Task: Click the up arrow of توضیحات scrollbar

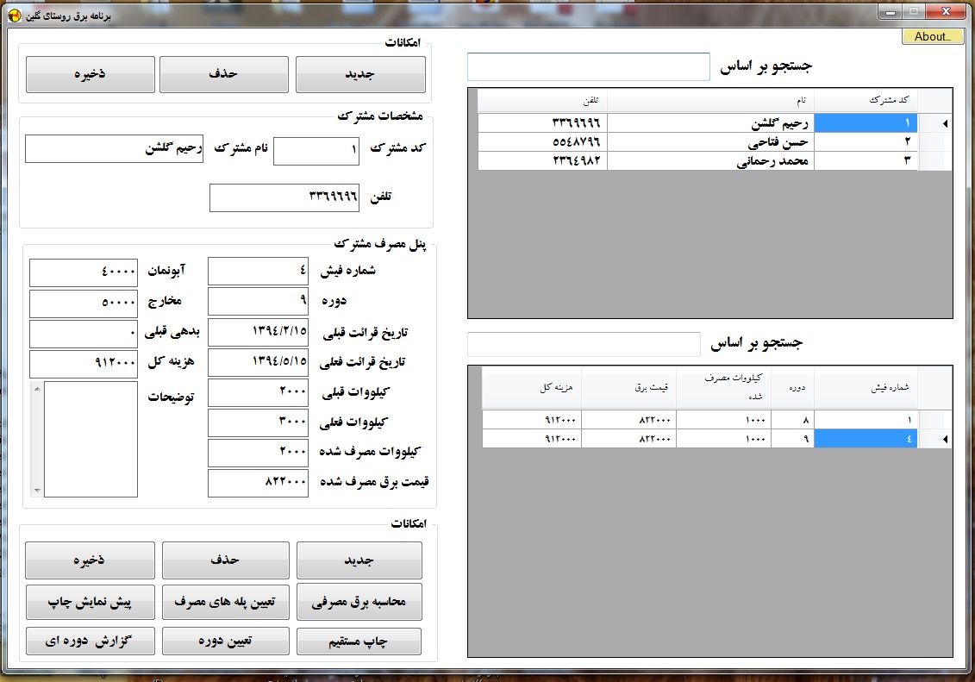Action: pos(37,389)
